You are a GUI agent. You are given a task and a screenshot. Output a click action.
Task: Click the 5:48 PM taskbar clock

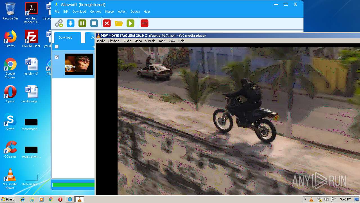pyautogui.click(x=345, y=199)
